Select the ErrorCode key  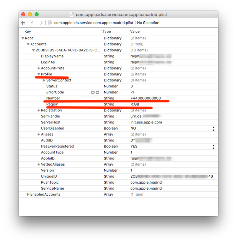(55, 92)
